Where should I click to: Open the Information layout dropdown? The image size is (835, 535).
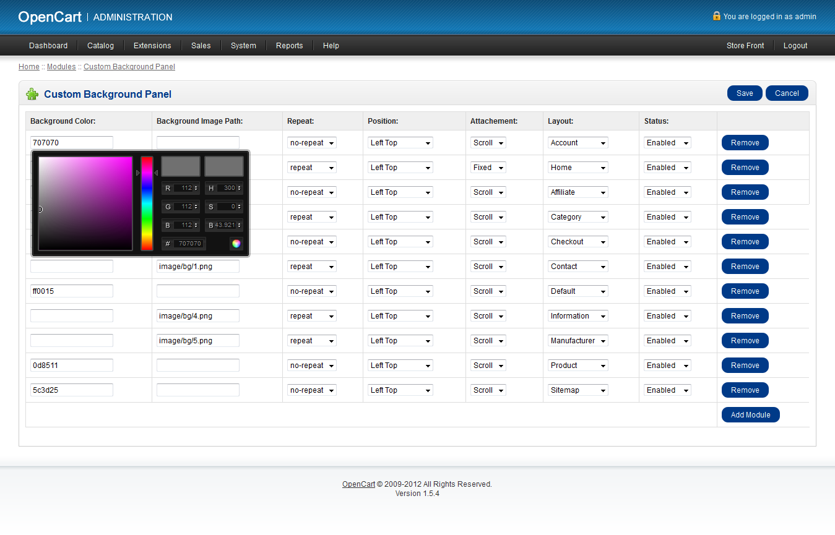(578, 316)
